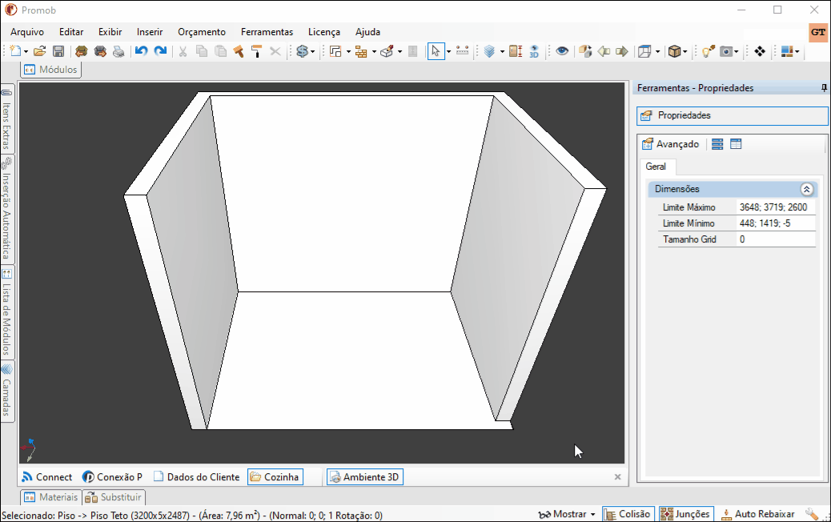Click the four-diamond pan icon
831x522 pixels.
point(760,51)
